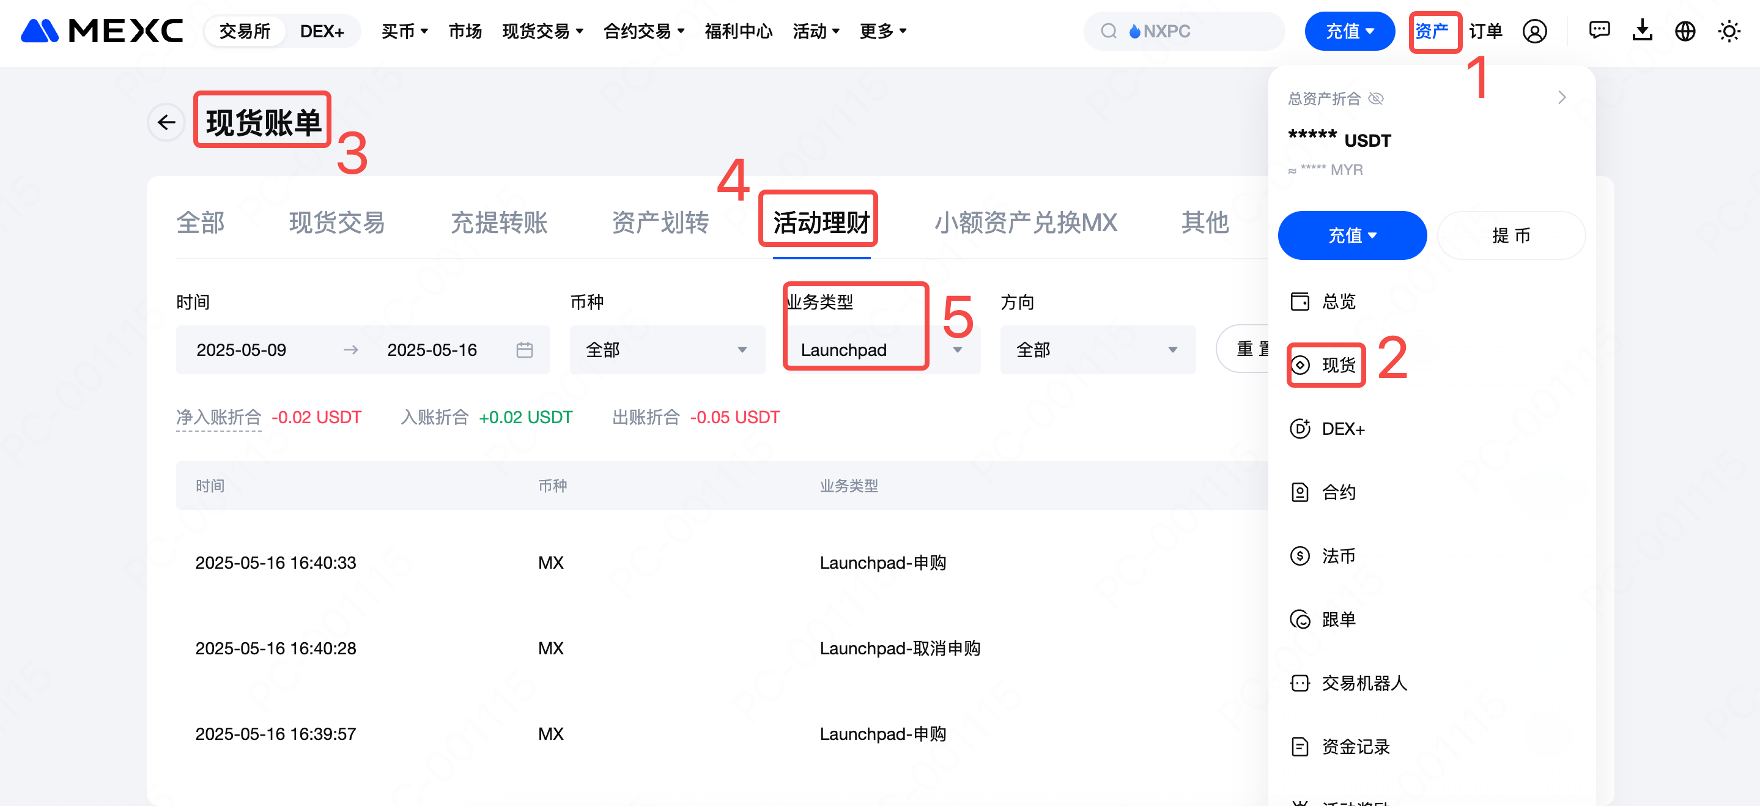Select the 其他 tab
The height and width of the screenshot is (806, 1760).
[1205, 222]
